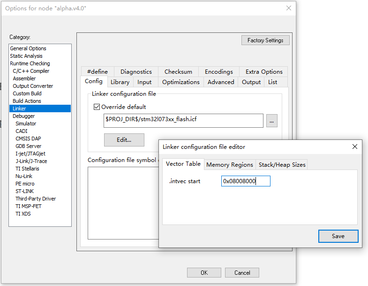Choose Debugger category
Image resolution: width=368 pixels, height=286 pixels.
point(24,116)
